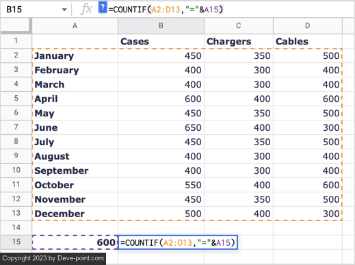Select the June cell

pos(75,127)
